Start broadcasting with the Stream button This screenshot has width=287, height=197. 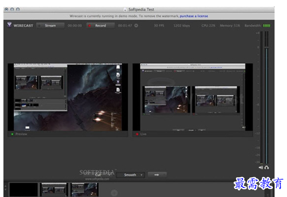(x=50, y=25)
